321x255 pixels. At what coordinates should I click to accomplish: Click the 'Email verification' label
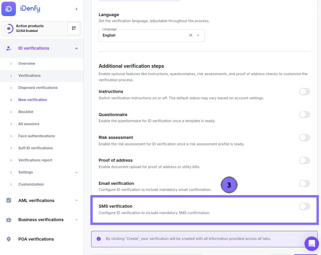pos(116,183)
